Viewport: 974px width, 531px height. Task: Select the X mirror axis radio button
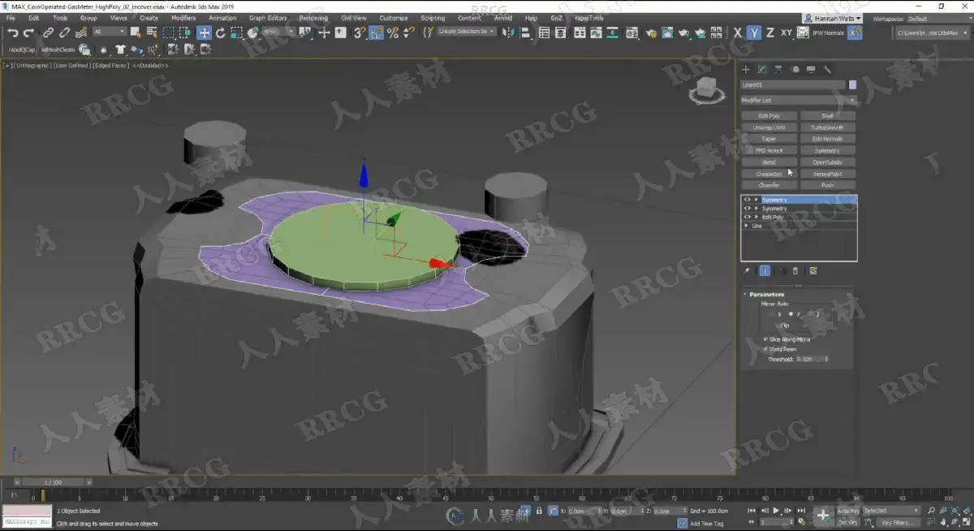click(x=774, y=314)
